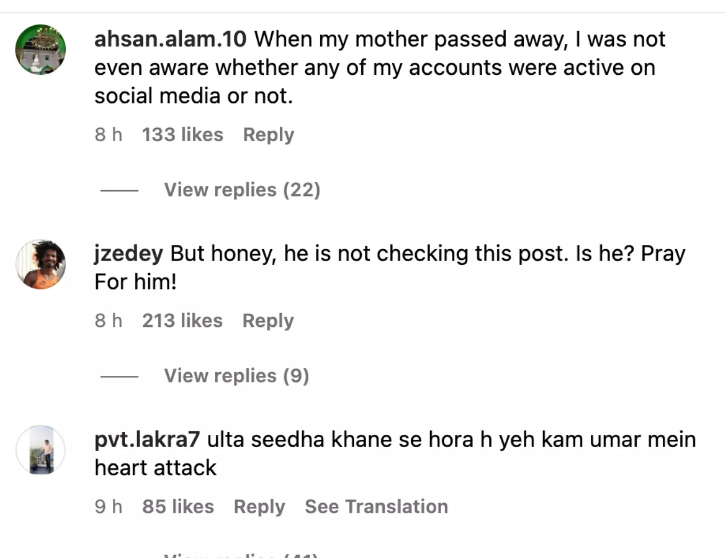Open pvt.lakra7's profile picture
This screenshot has height=558, width=725.
point(40,450)
